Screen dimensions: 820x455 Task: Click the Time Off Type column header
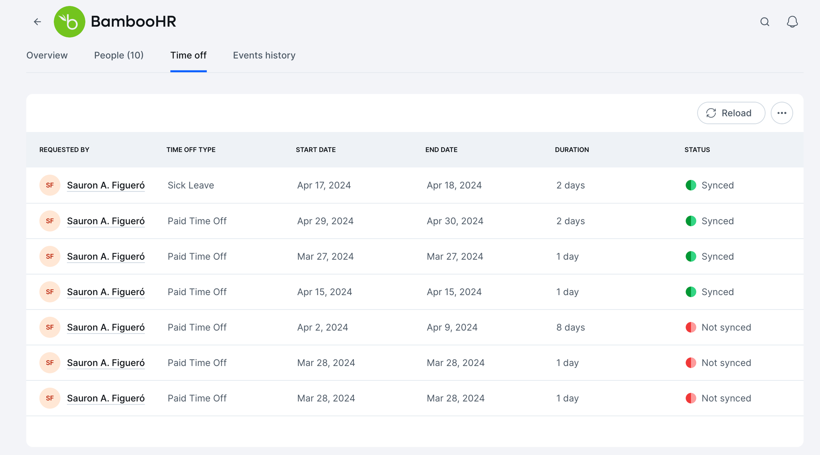[x=191, y=150]
